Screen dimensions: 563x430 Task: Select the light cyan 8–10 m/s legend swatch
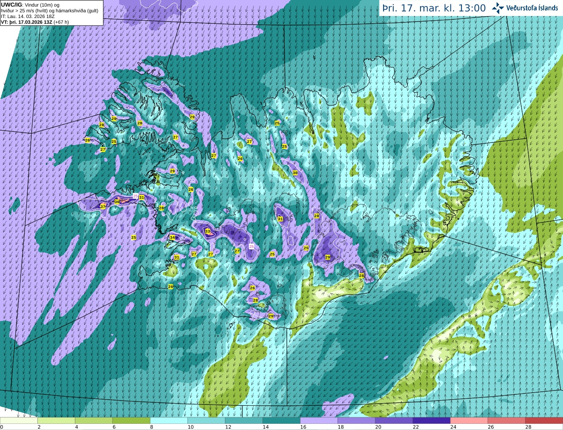click(x=169, y=421)
